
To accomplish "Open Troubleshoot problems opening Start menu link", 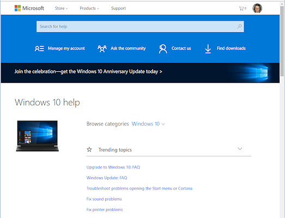I will [139, 189].
